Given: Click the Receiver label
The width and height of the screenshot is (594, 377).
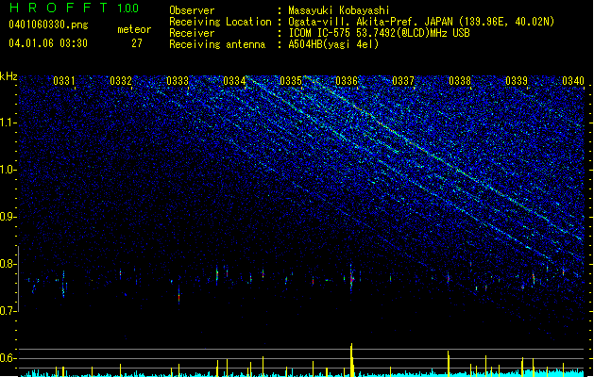Looking at the screenshot, I should click(192, 33).
